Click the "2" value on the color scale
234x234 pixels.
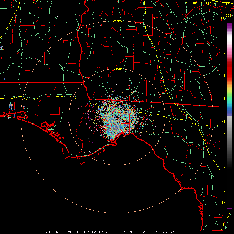pos(224,87)
